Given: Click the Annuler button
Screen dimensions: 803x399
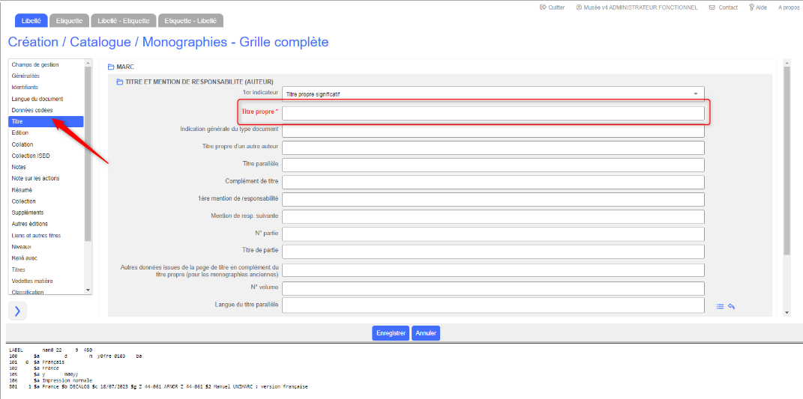Looking at the screenshot, I should (426, 333).
